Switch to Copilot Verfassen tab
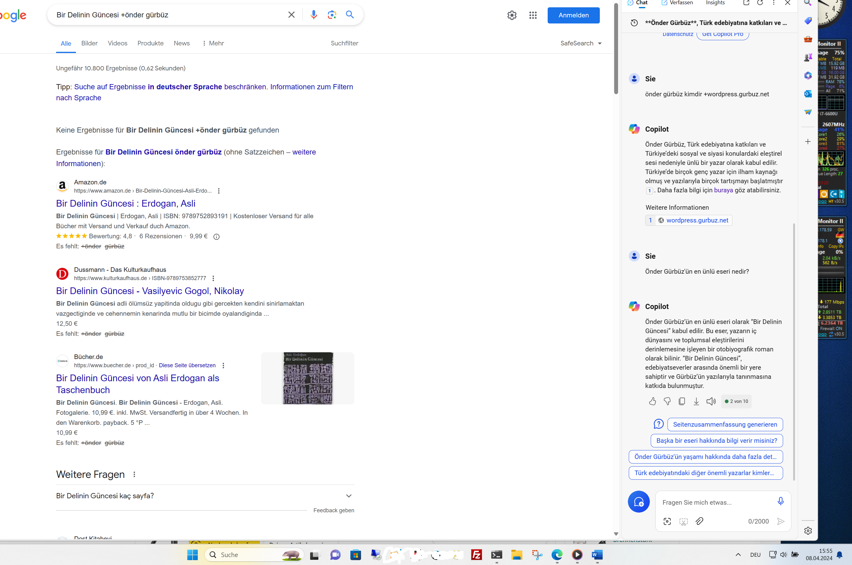 [677, 3]
